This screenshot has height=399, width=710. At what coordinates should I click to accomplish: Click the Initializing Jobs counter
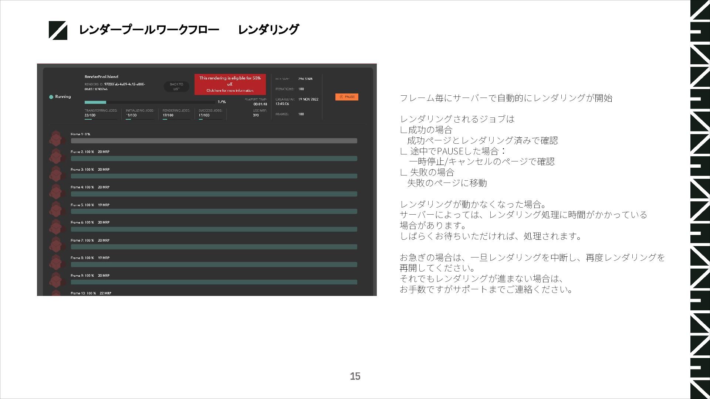point(132,115)
